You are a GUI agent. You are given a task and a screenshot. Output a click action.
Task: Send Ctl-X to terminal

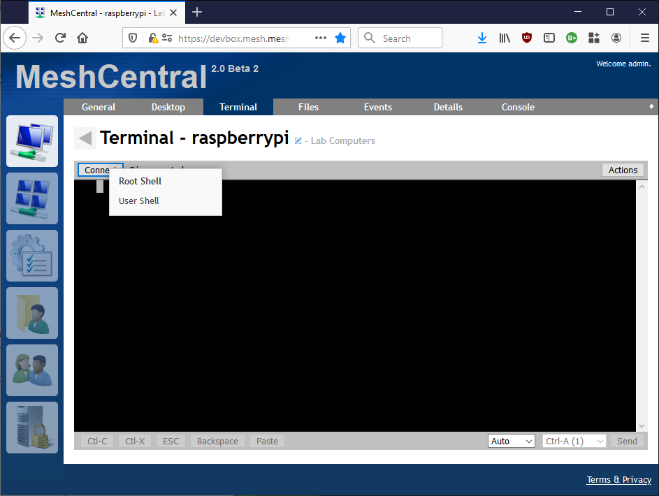pos(135,441)
